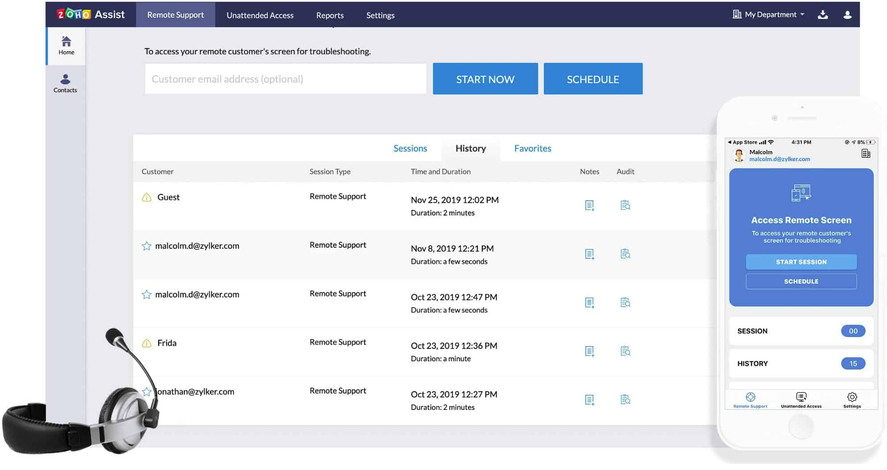Switch to the Favorites tab
This screenshot has width=887, height=470.
tap(533, 148)
